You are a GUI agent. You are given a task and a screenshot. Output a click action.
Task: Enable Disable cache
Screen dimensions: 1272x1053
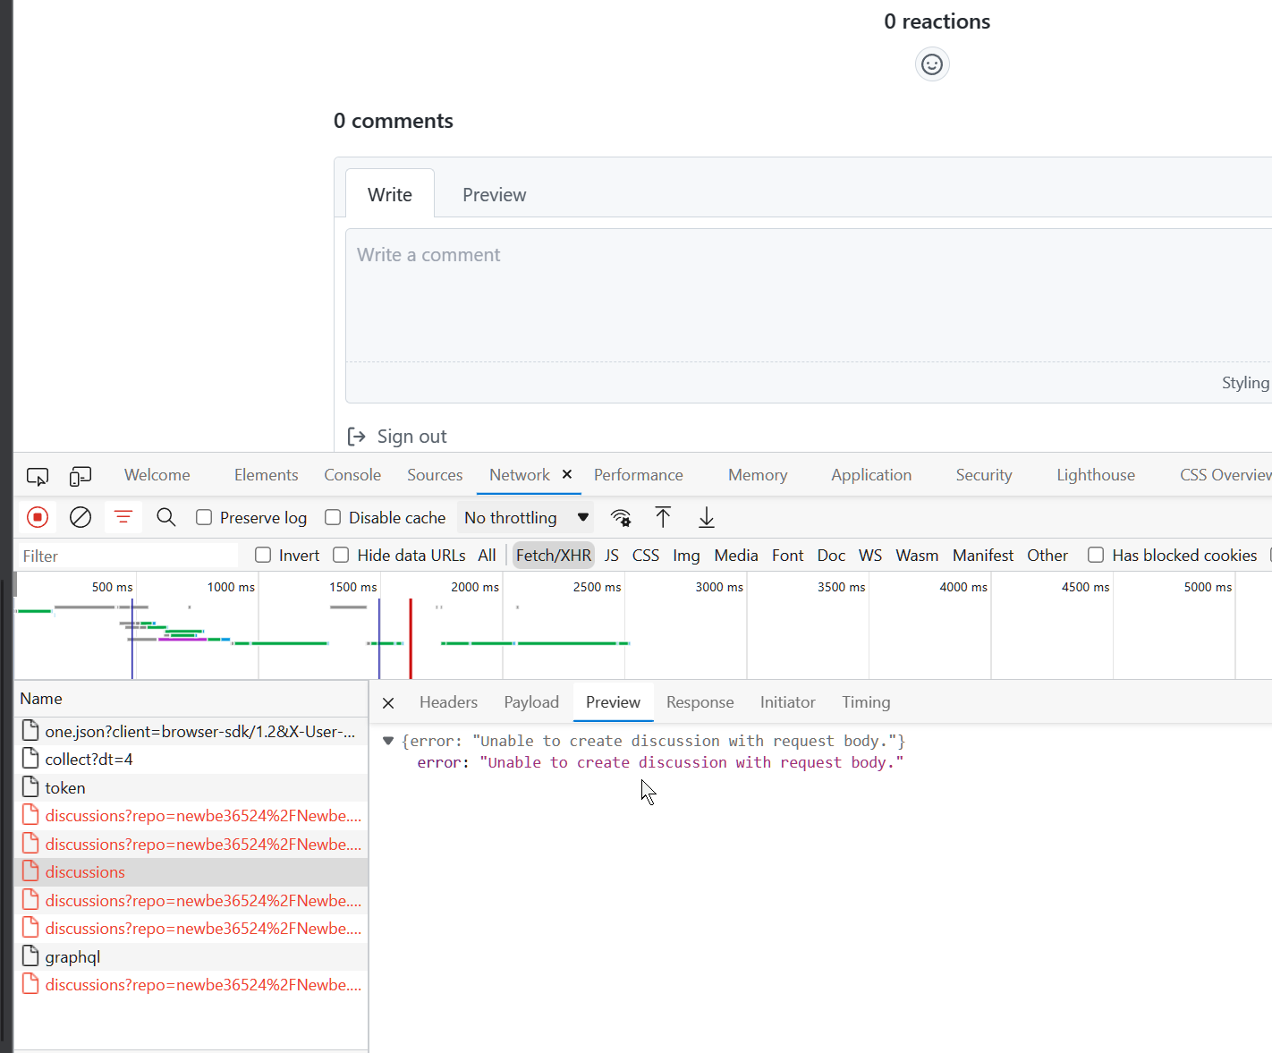[x=332, y=517]
